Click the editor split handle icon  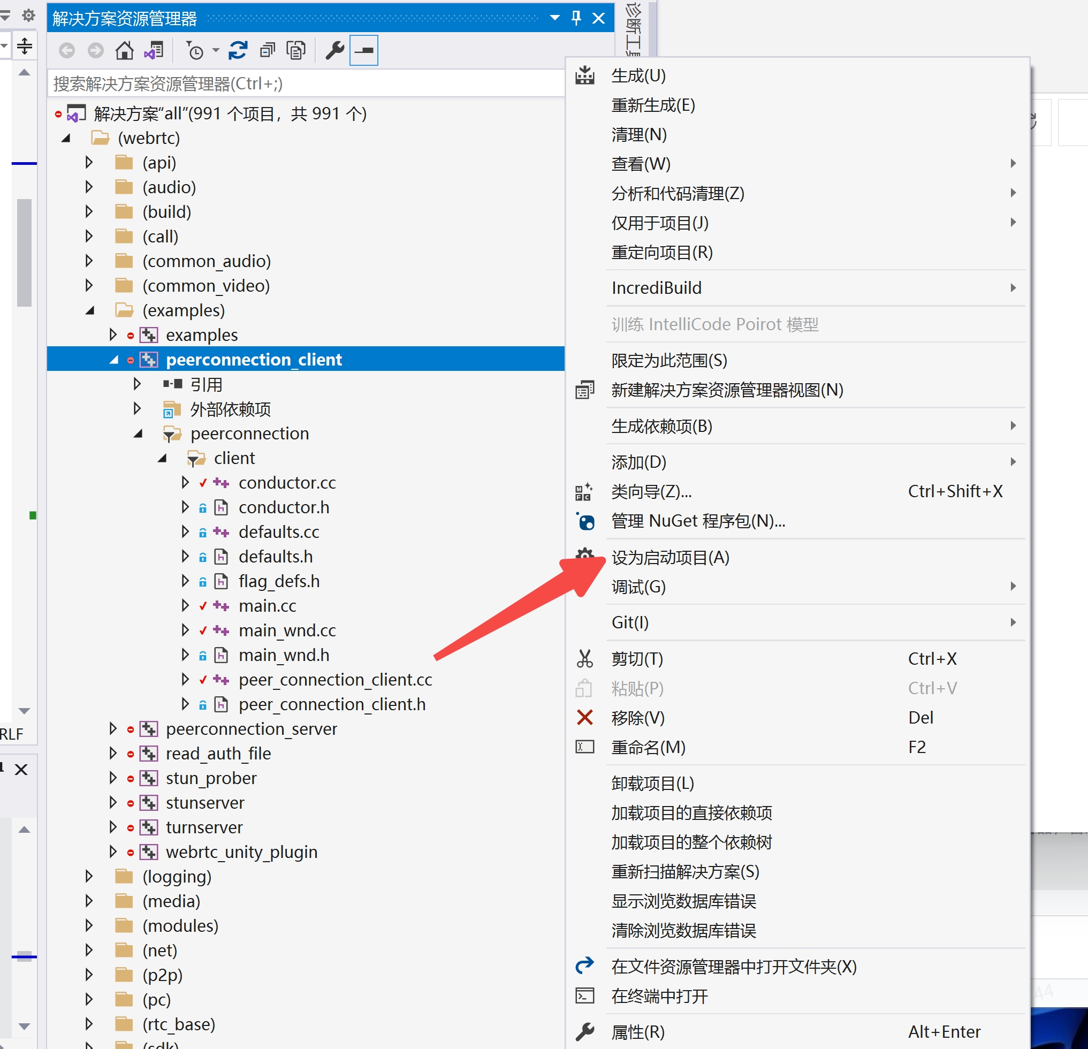tap(25, 45)
